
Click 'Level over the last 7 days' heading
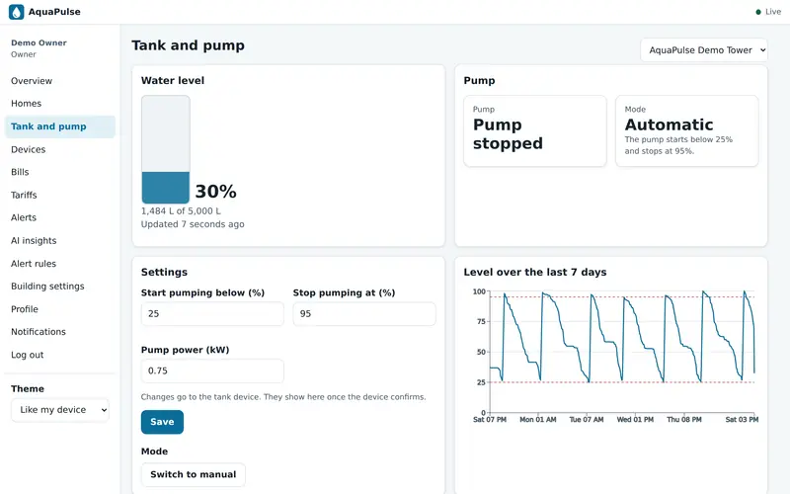(x=535, y=273)
